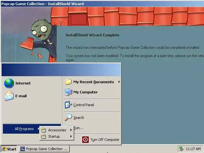Click 'Your system has not been modified' text

[x=135, y=58]
